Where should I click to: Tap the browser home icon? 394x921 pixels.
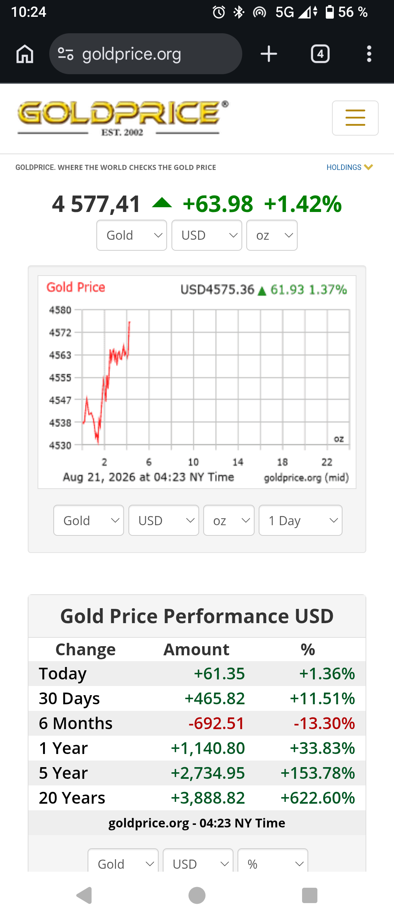(25, 54)
